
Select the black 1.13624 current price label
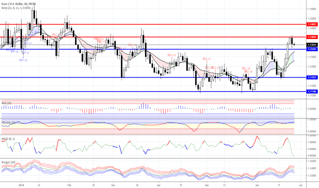tap(312, 45)
